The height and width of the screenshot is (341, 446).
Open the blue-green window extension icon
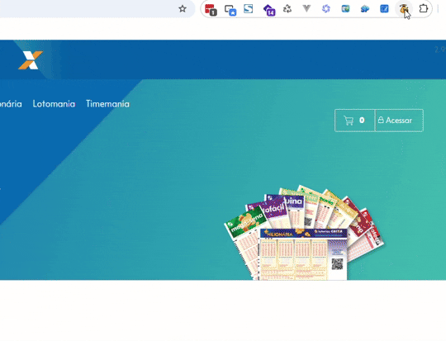click(x=345, y=9)
